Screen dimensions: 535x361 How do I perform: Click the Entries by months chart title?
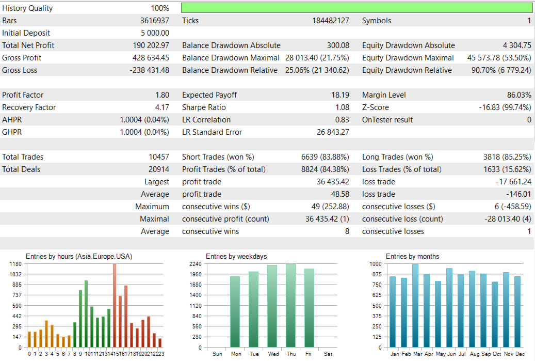click(x=413, y=257)
